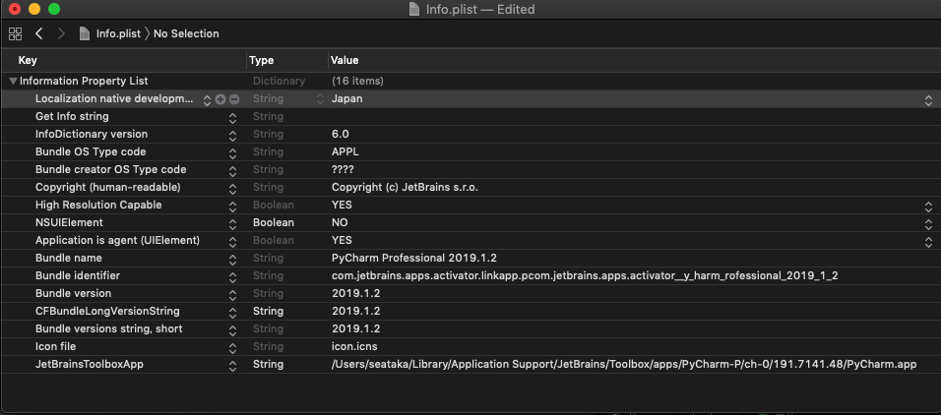This screenshot has height=415, width=941.
Task: Open key stepper for Bundle name
Action: click(233, 259)
